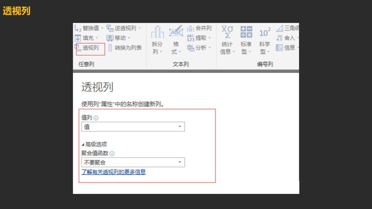Click the 移动 (Move) column icon
The image size is (372, 209).
(110, 38)
